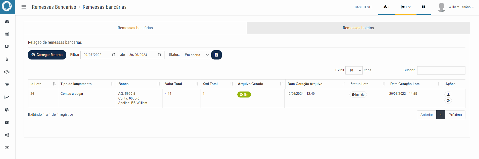Open the flag notifications showing 172
The height and width of the screenshot is (159, 479).
coord(406,7)
